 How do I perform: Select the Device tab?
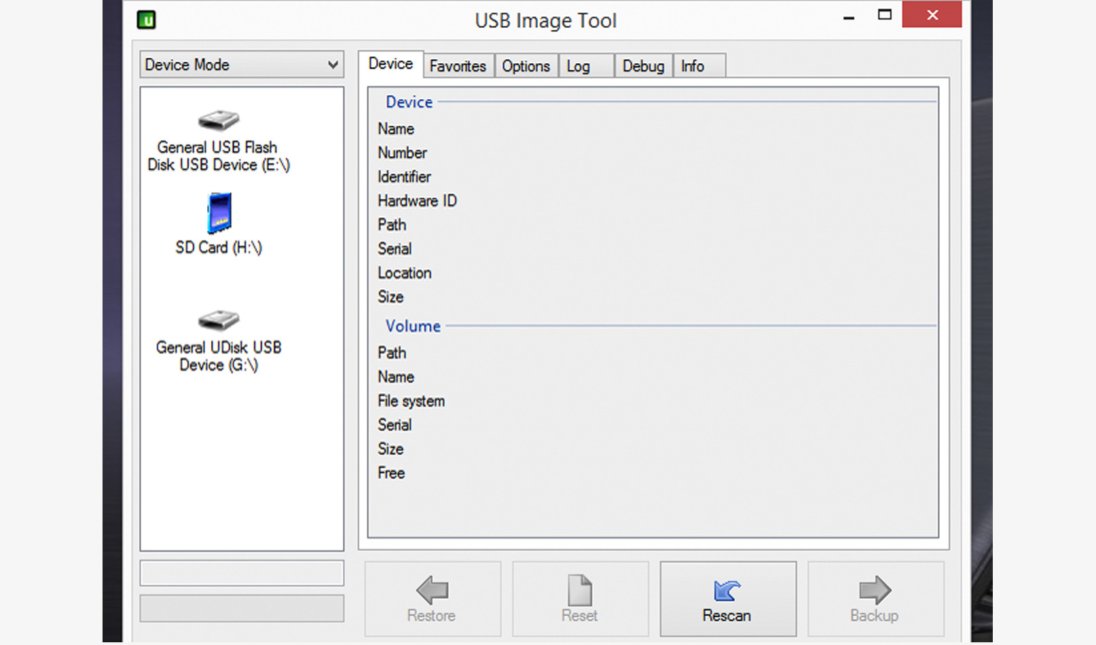click(x=390, y=64)
